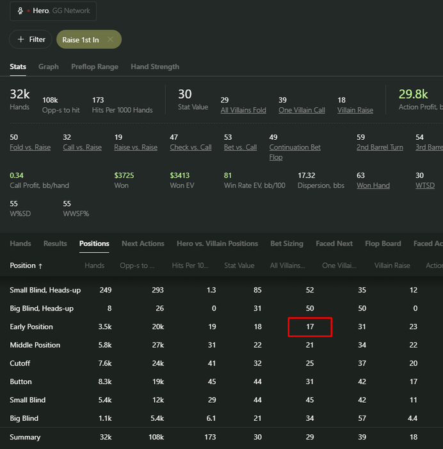The height and width of the screenshot is (449, 443).
Task: Open Hero vs. Villain Positions tab
Action: click(217, 244)
